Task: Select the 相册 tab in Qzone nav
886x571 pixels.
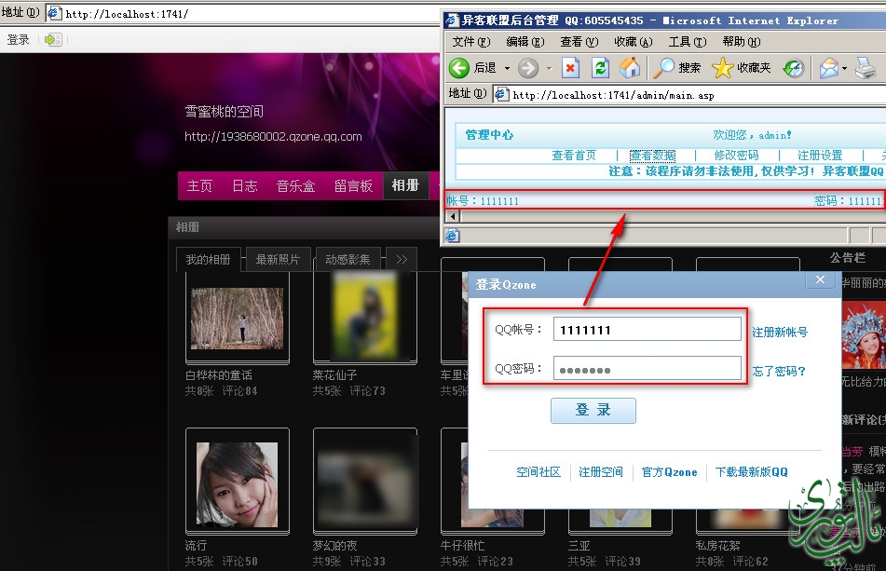Action: [x=405, y=185]
